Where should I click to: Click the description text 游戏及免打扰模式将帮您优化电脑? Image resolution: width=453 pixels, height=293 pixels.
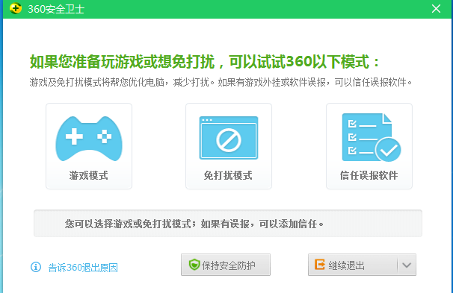[96, 83]
